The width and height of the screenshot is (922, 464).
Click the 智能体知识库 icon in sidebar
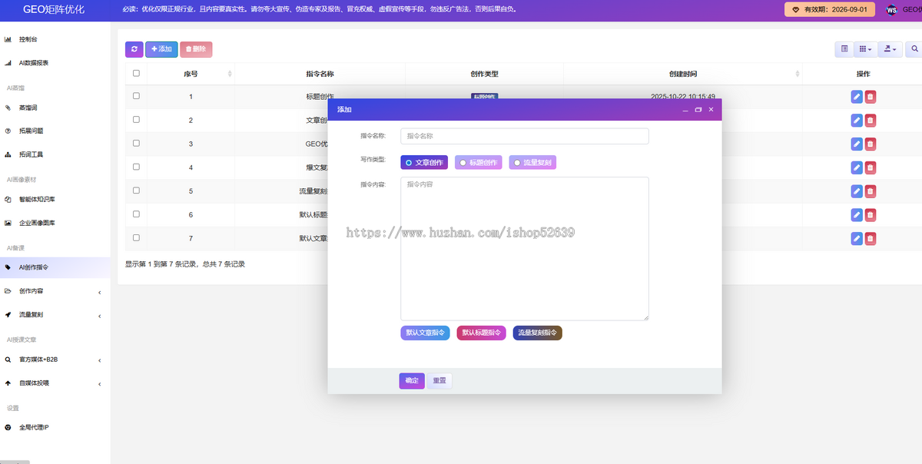[8, 200]
